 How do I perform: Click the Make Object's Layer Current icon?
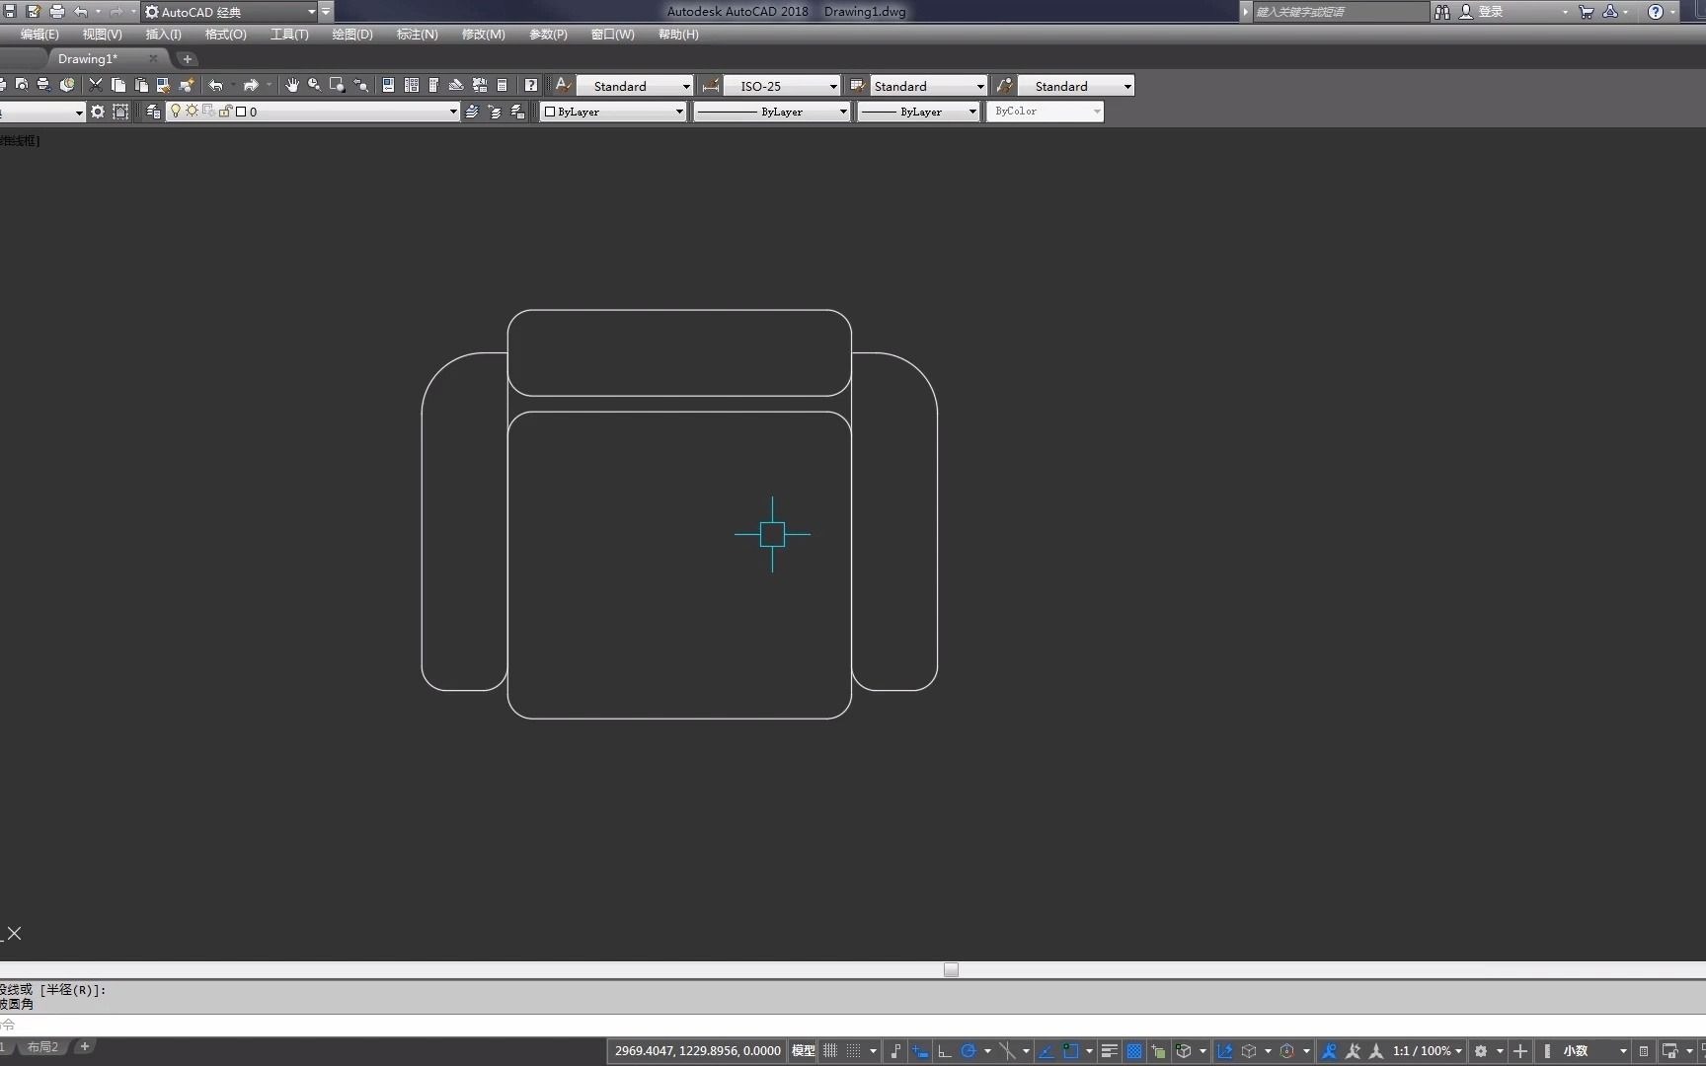click(472, 112)
